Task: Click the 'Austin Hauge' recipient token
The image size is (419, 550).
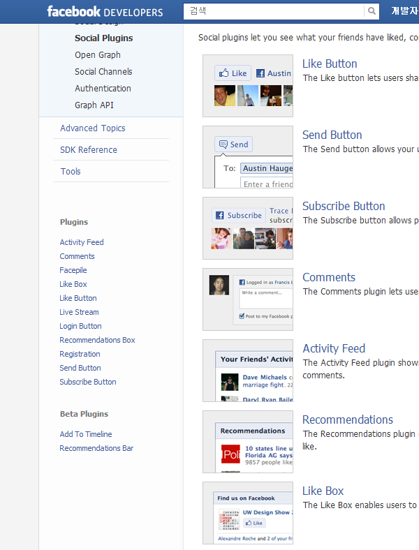Action: click(267, 168)
